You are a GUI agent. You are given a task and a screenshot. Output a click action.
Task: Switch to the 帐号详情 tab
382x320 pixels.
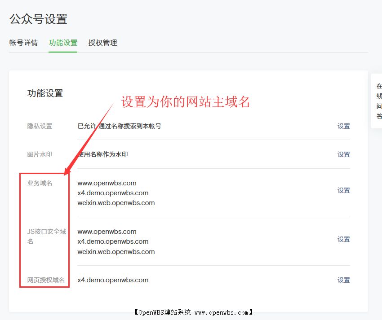(x=24, y=43)
